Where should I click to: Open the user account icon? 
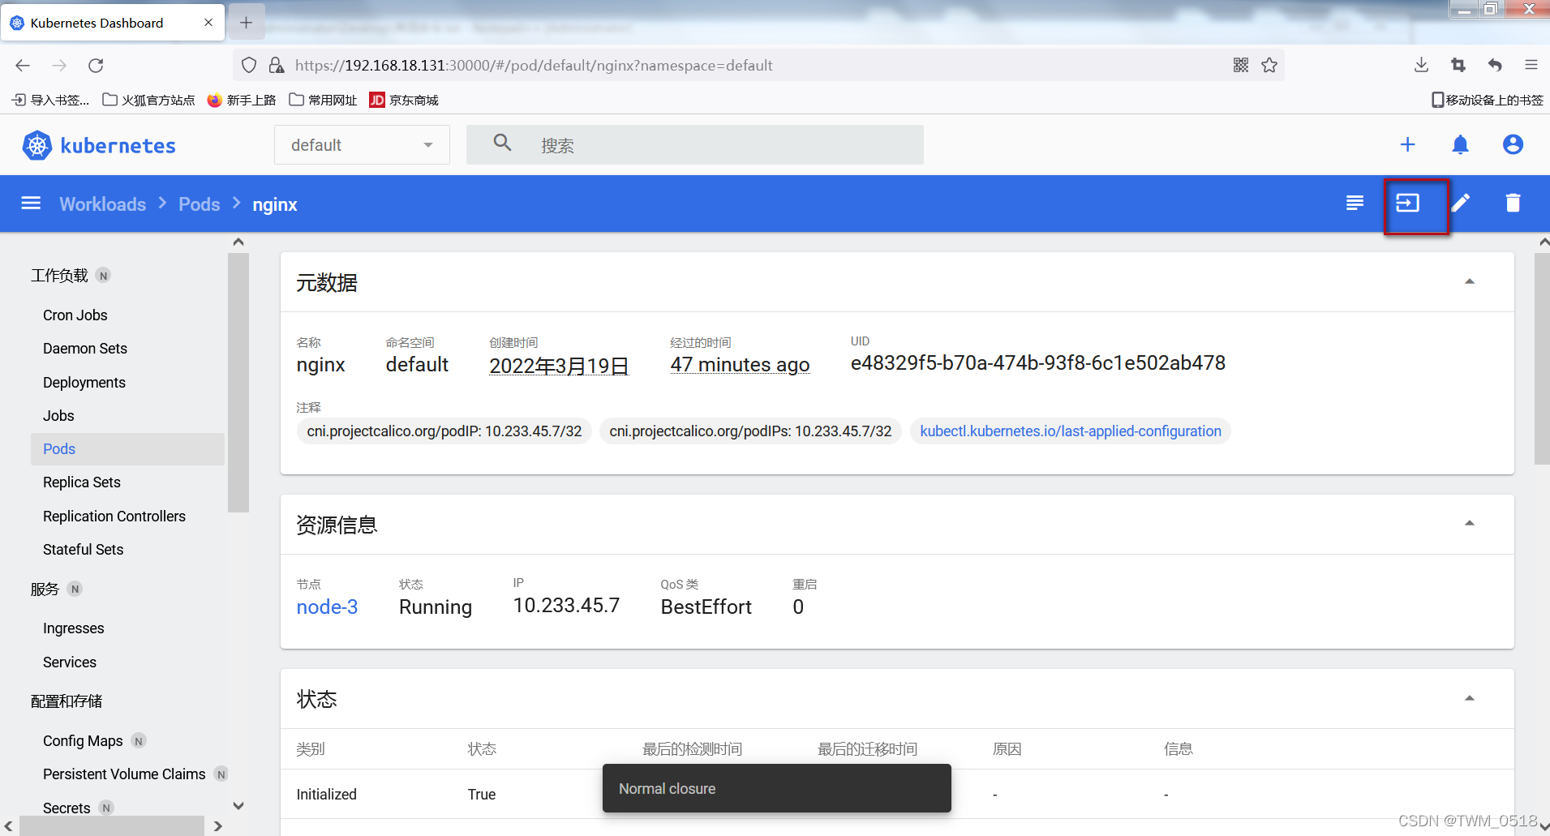click(1513, 145)
